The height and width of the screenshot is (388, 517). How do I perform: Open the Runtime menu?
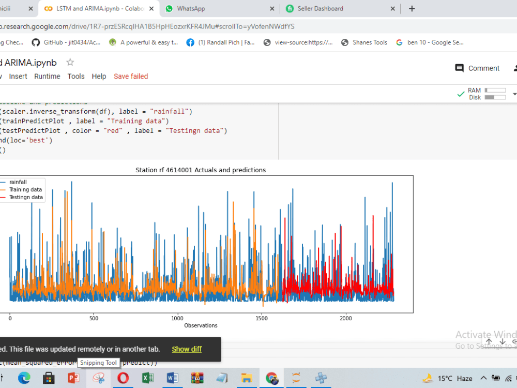[x=47, y=76]
